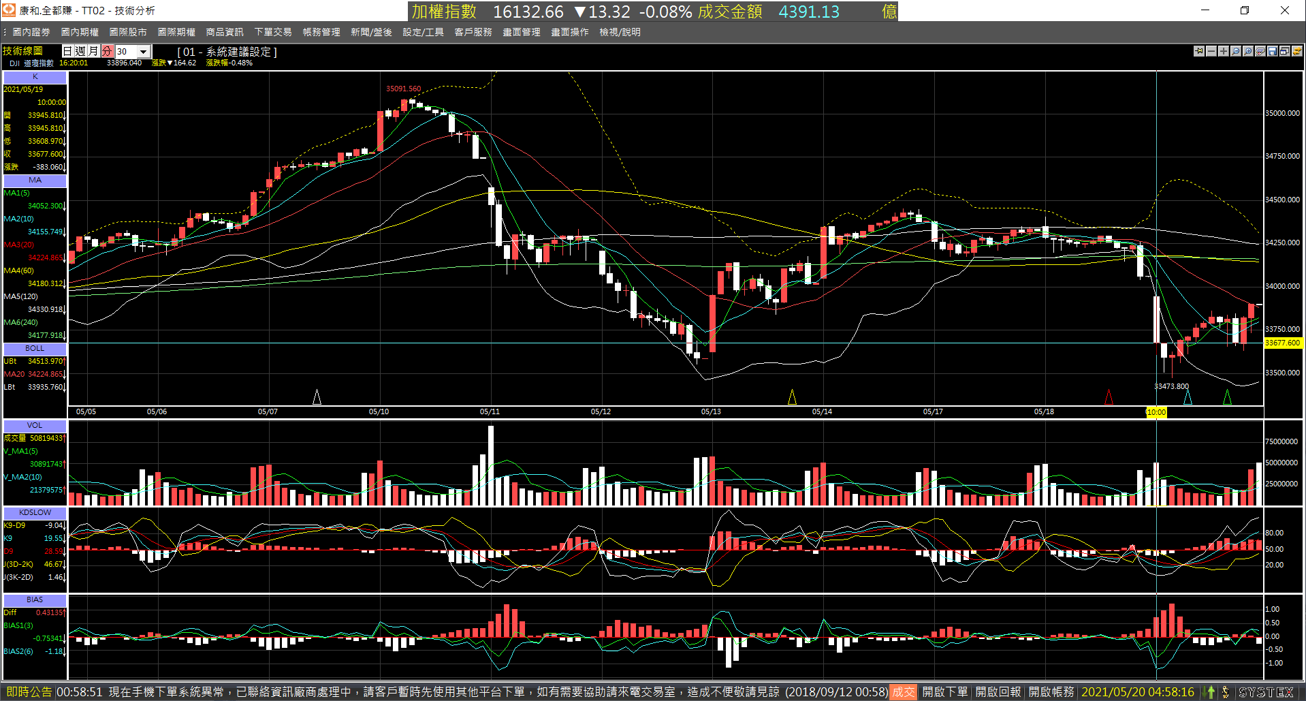Viewport: 1306px width, 701px height.
Task: Click the chart settings toolbar icon
Action: [x=1260, y=51]
